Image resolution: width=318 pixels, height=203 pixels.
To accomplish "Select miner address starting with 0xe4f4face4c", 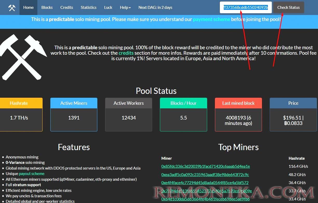I will click(205, 183).
